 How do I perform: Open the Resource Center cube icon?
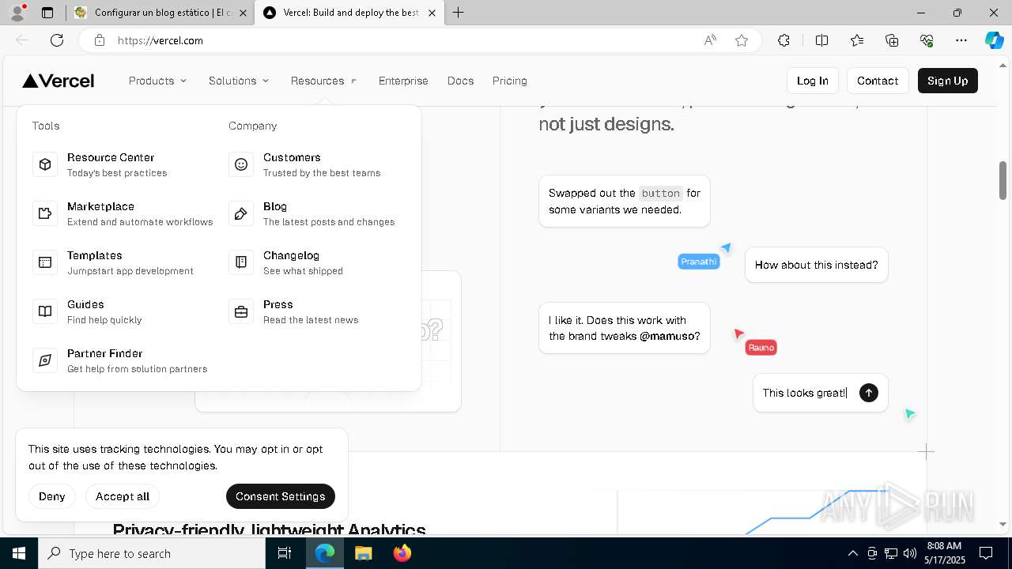click(x=45, y=164)
